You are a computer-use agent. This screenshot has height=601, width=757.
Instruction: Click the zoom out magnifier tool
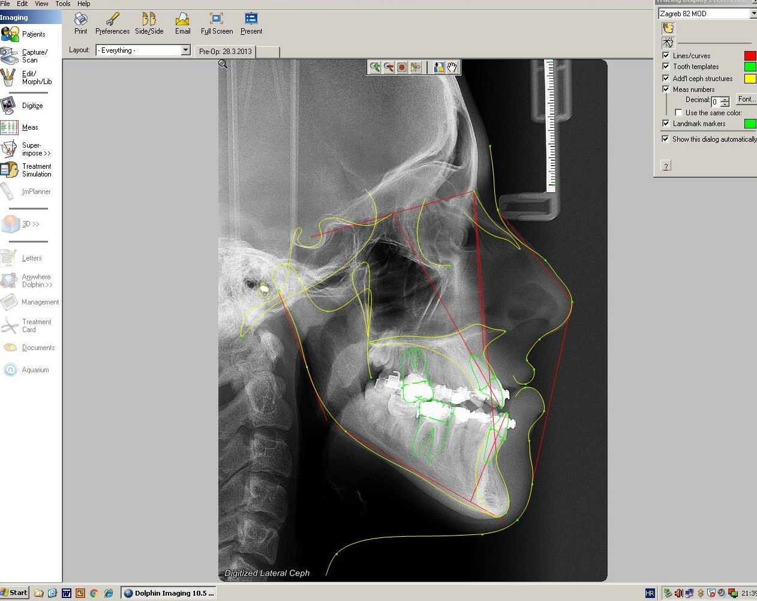pyautogui.click(x=388, y=67)
